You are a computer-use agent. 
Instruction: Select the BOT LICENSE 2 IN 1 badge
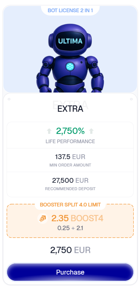pos(70,10)
